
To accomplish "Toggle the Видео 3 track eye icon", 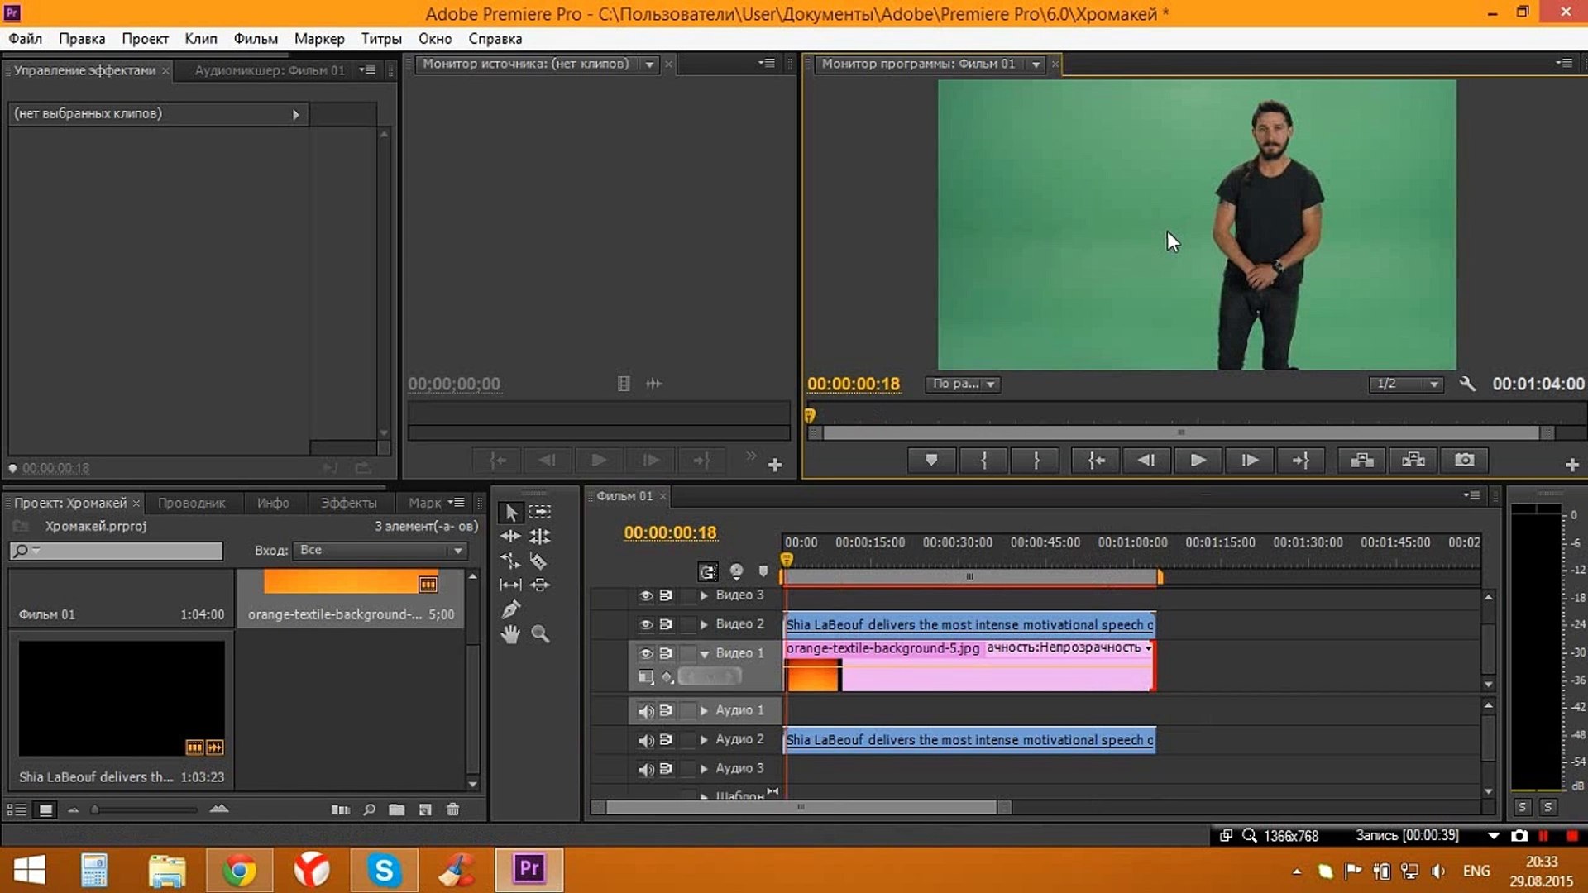I will coord(646,595).
